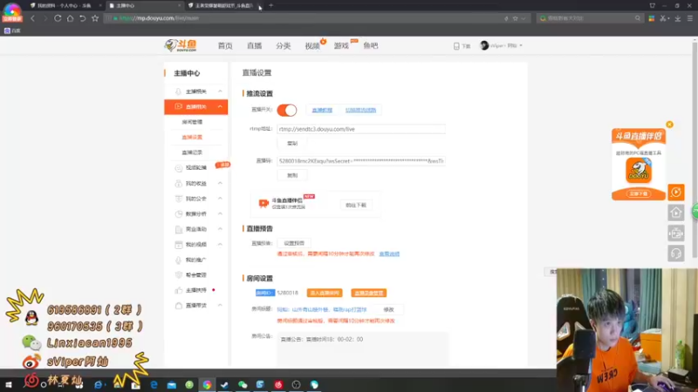Viewport: 698px width, 392px height.
Task: Expand the 我的视频 sidebar section arrow
Action: pos(220,245)
